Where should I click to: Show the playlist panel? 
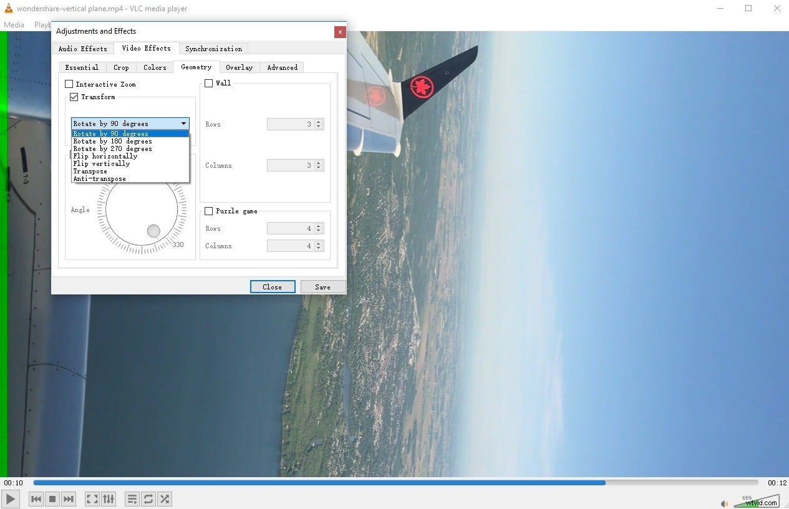(x=132, y=498)
